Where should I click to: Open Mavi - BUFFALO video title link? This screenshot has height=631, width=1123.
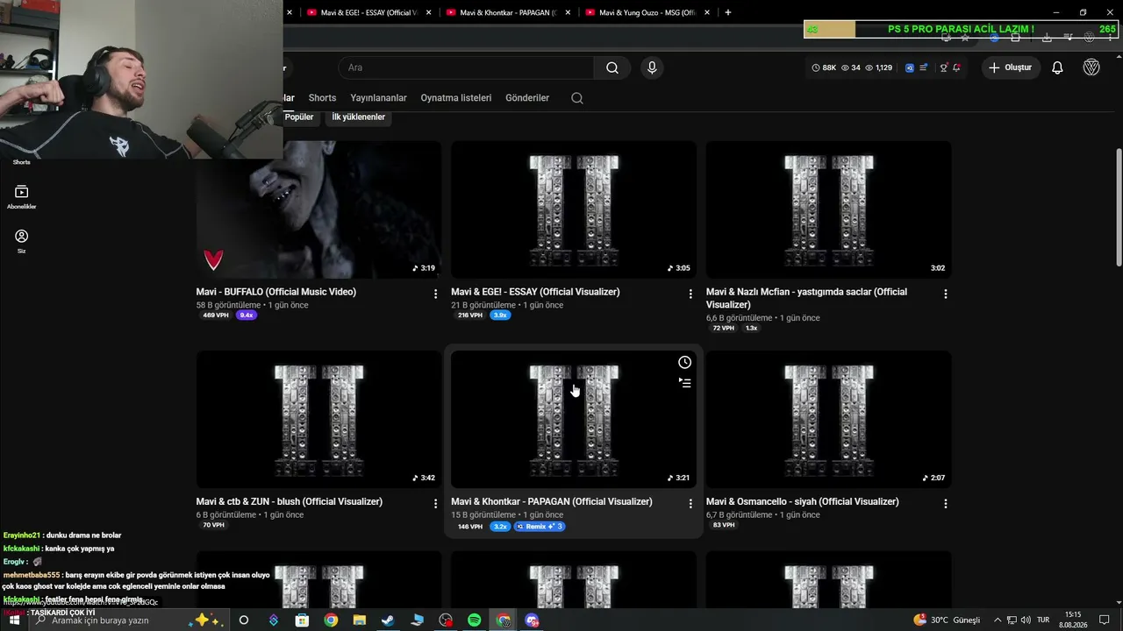click(276, 292)
